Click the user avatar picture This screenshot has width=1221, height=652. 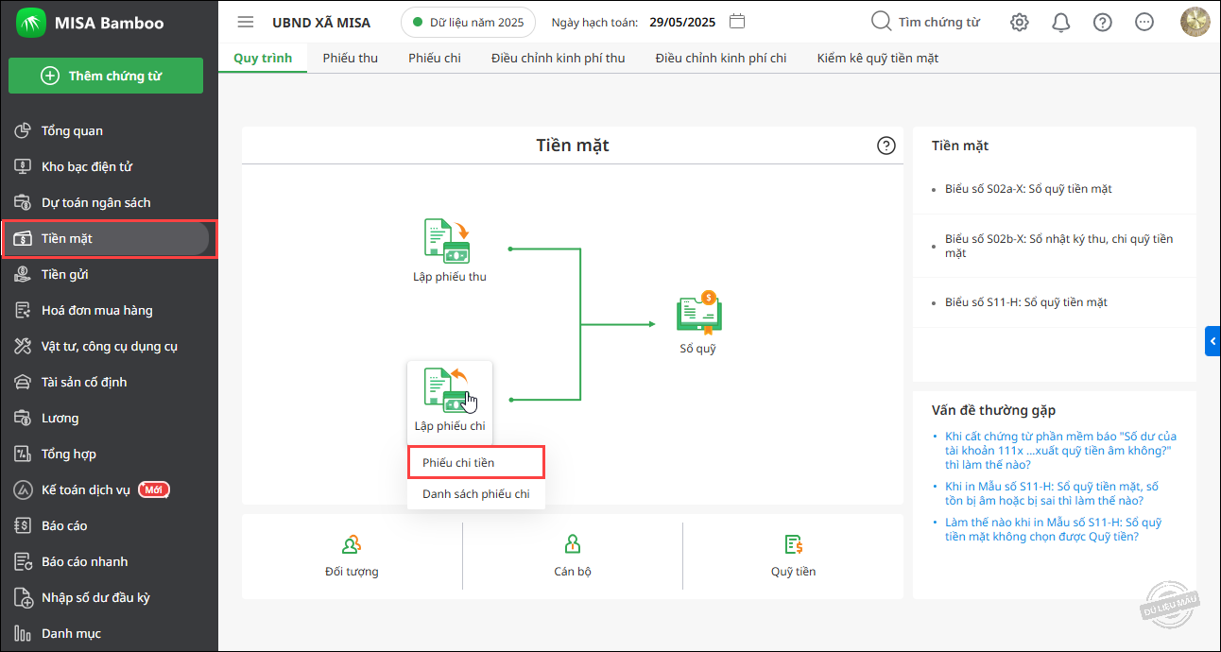(1195, 22)
